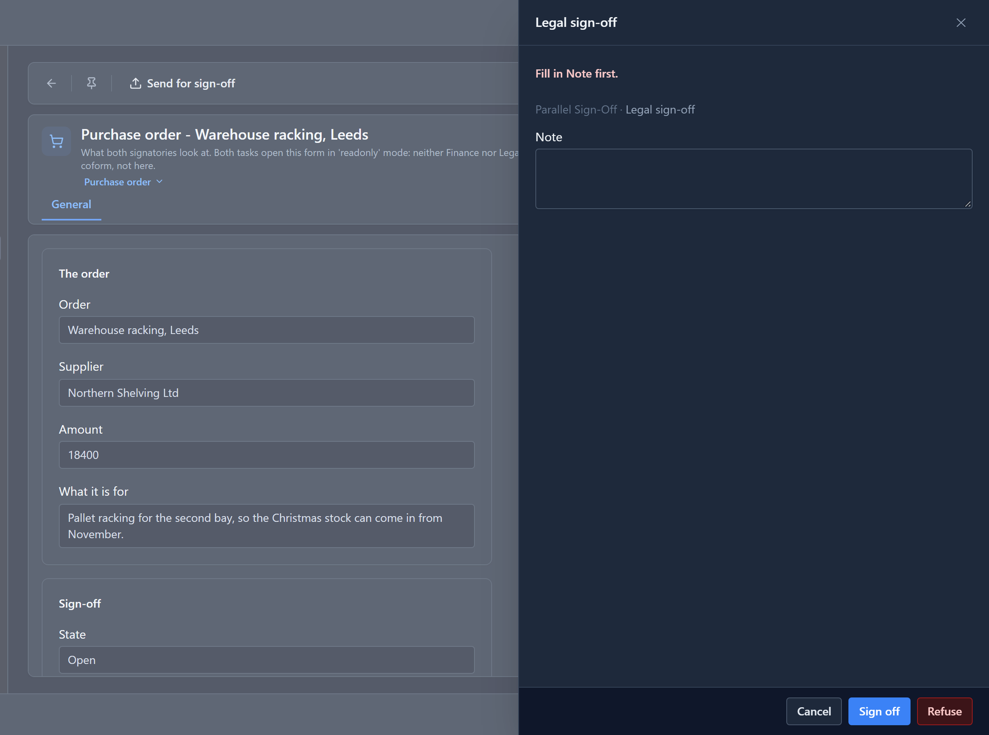Viewport: 989px width, 735px height.
Task: Click the 'Note' field label
Action: pyautogui.click(x=548, y=137)
